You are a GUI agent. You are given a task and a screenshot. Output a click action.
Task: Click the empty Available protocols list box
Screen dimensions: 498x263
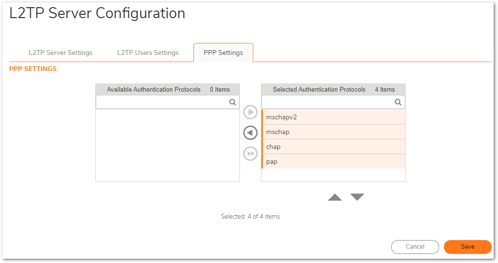click(167, 145)
